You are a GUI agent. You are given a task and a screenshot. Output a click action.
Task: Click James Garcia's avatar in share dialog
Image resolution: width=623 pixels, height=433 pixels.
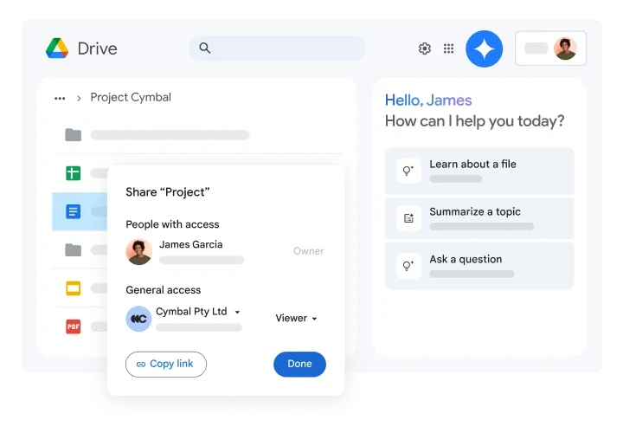139,252
